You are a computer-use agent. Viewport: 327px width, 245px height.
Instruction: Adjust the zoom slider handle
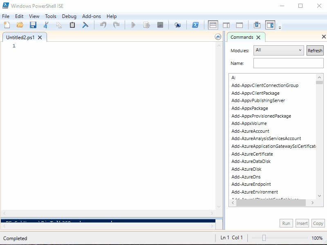(x=264, y=238)
